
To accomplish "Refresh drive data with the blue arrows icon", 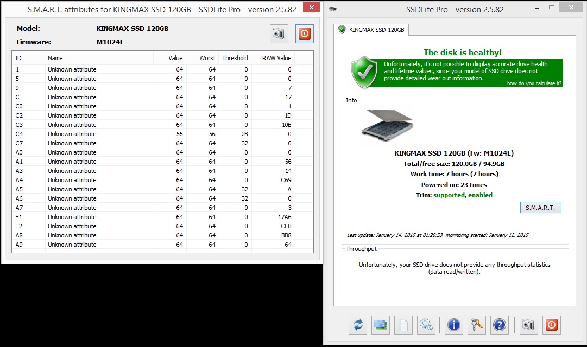I will point(358,325).
